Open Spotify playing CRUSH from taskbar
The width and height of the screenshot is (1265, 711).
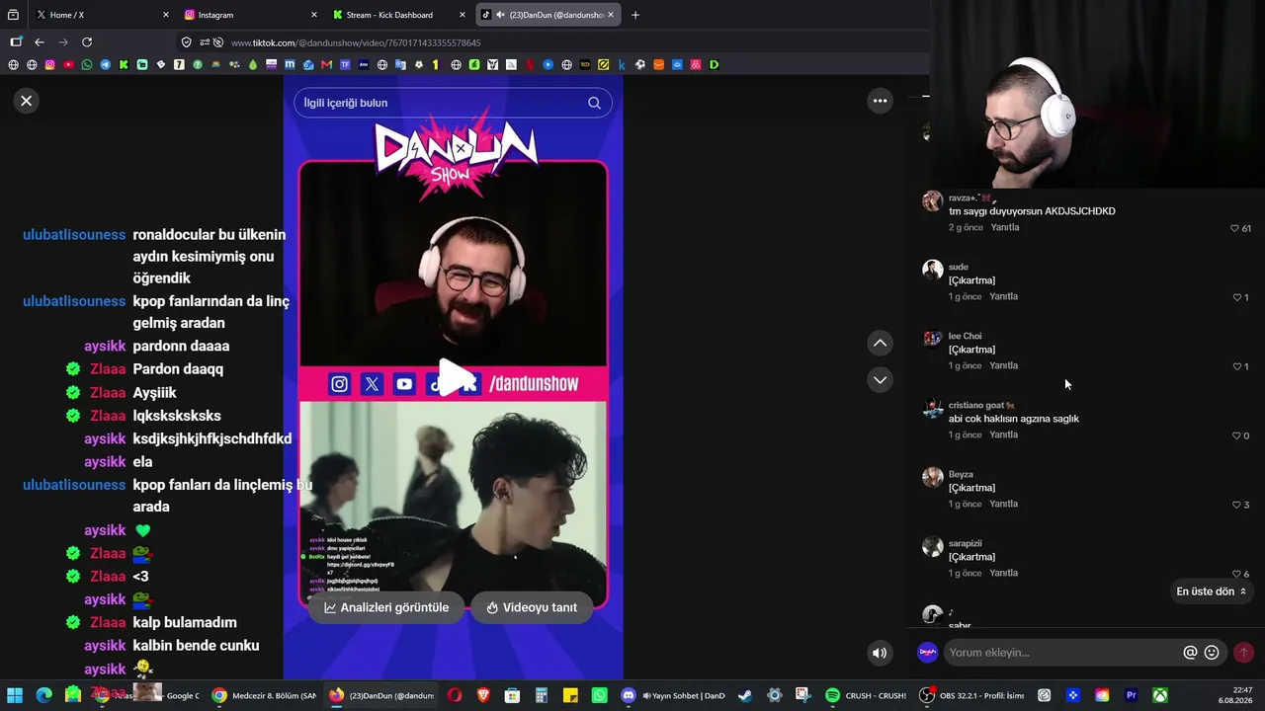866,695
